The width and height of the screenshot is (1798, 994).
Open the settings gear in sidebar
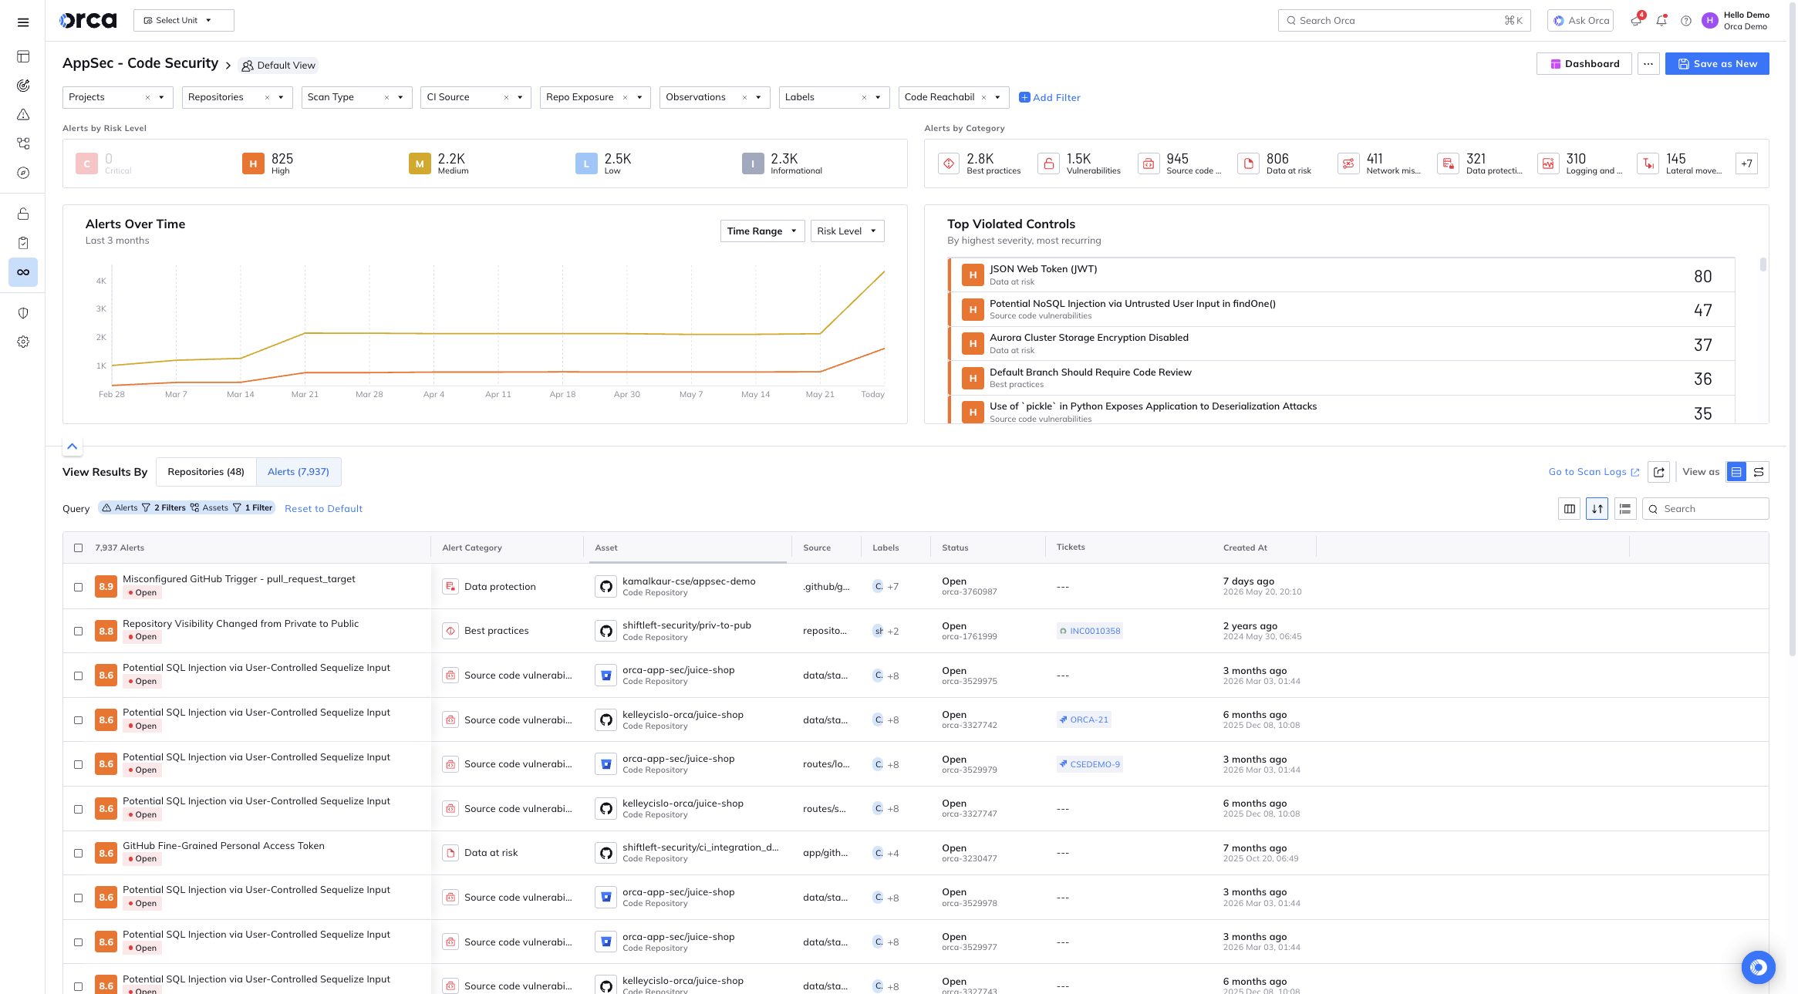(x=23, y=342)
